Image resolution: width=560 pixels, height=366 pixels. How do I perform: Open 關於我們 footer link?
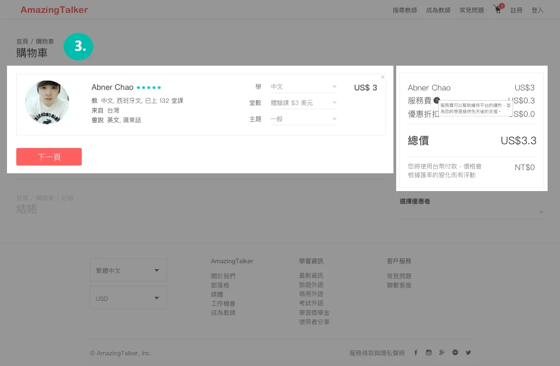[223, 276]
